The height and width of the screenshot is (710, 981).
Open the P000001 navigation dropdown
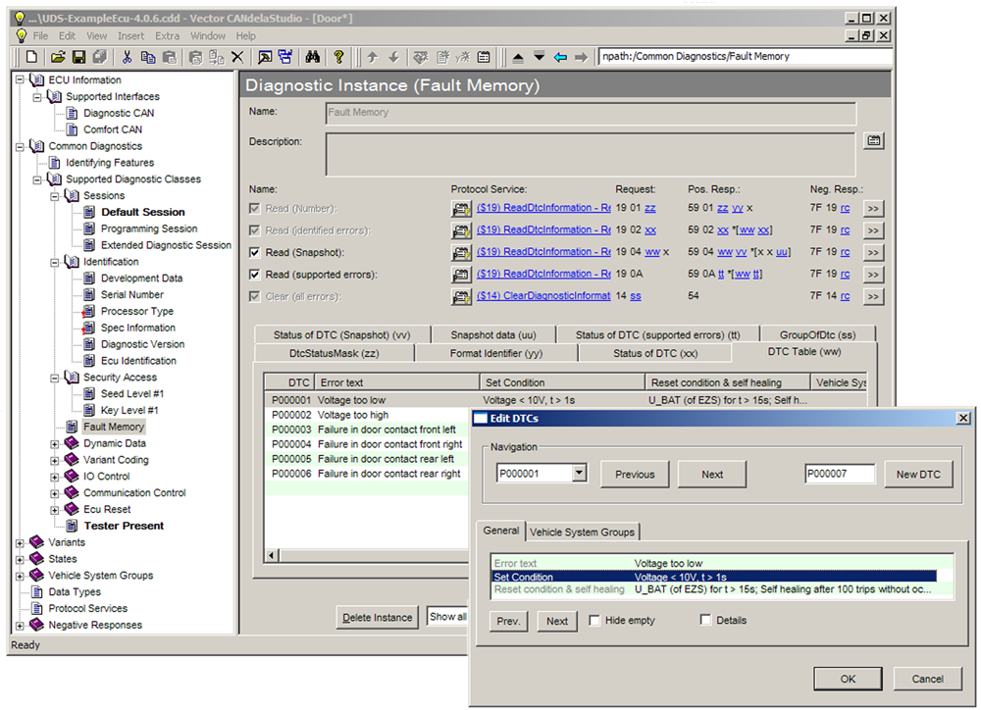coord(579,474)
